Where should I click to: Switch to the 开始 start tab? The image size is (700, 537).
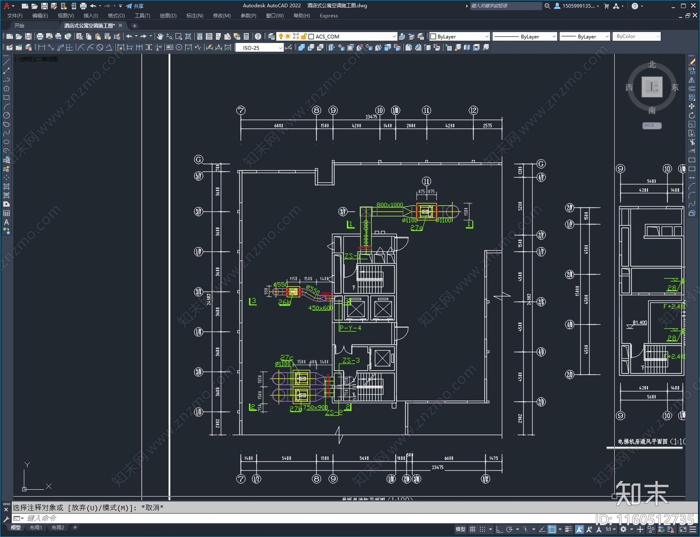click(x=19, y=25)
